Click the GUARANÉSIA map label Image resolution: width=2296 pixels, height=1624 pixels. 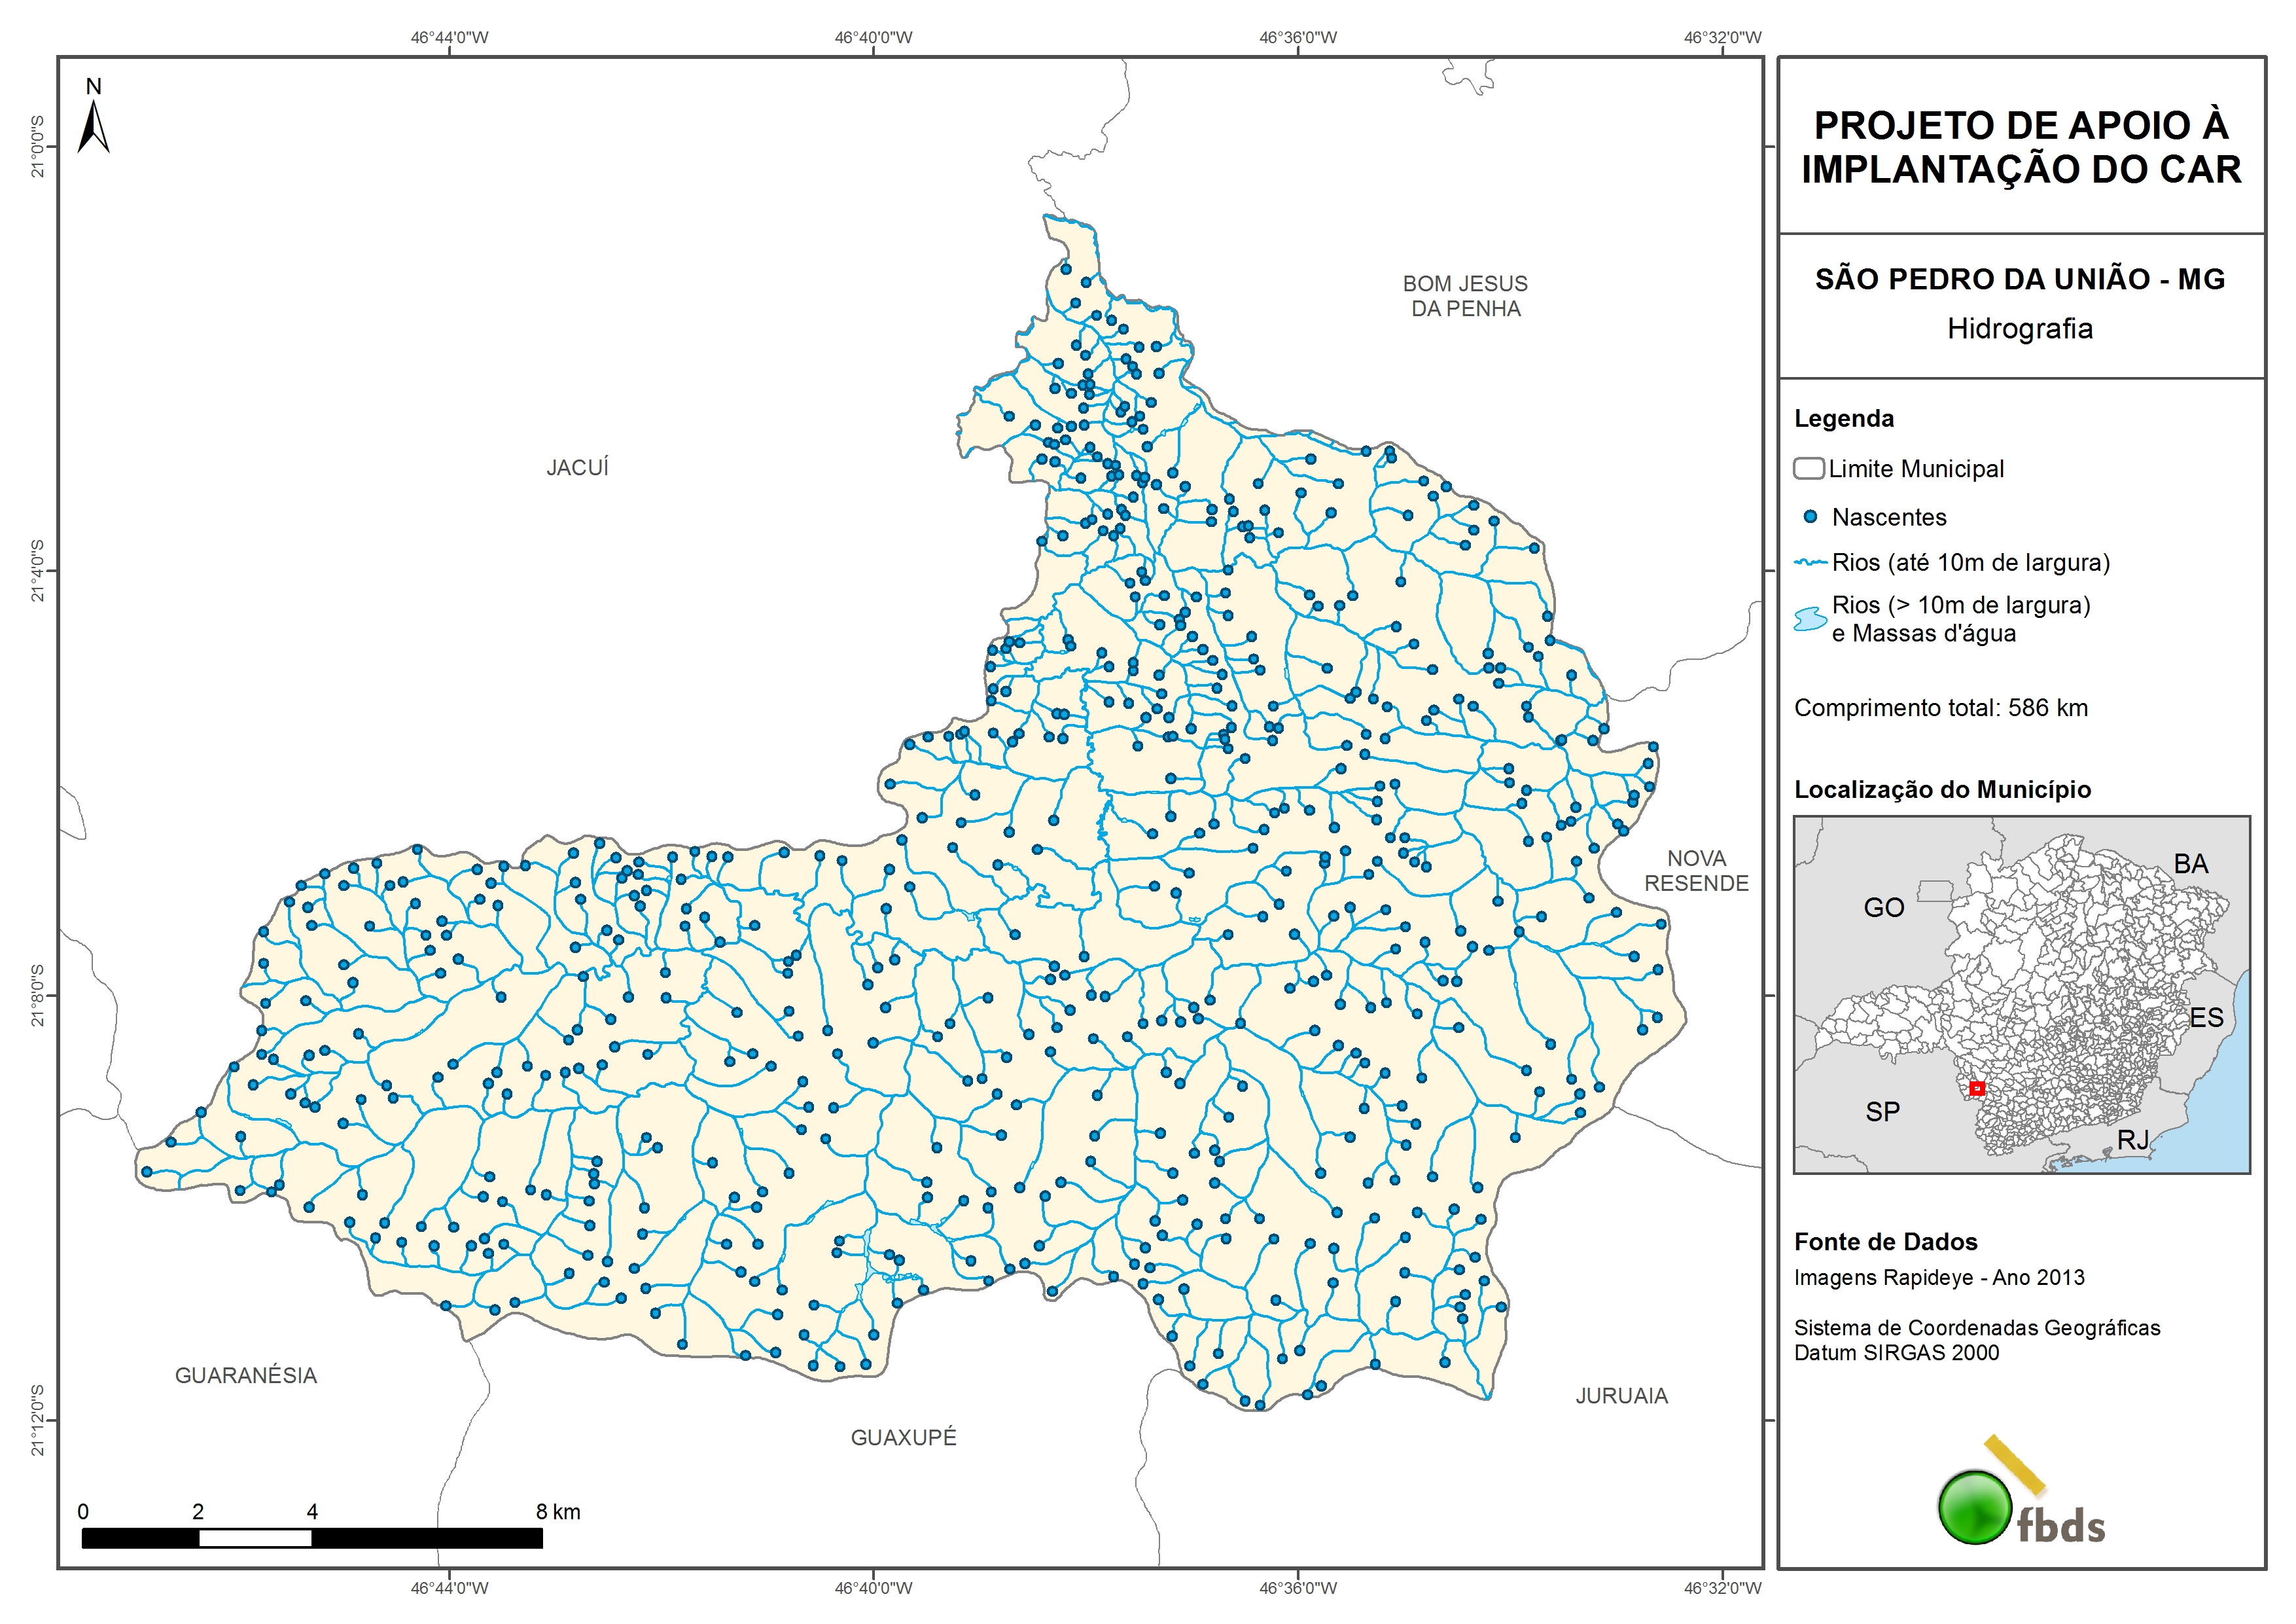pyautogui.click(x=246, y=1375)
